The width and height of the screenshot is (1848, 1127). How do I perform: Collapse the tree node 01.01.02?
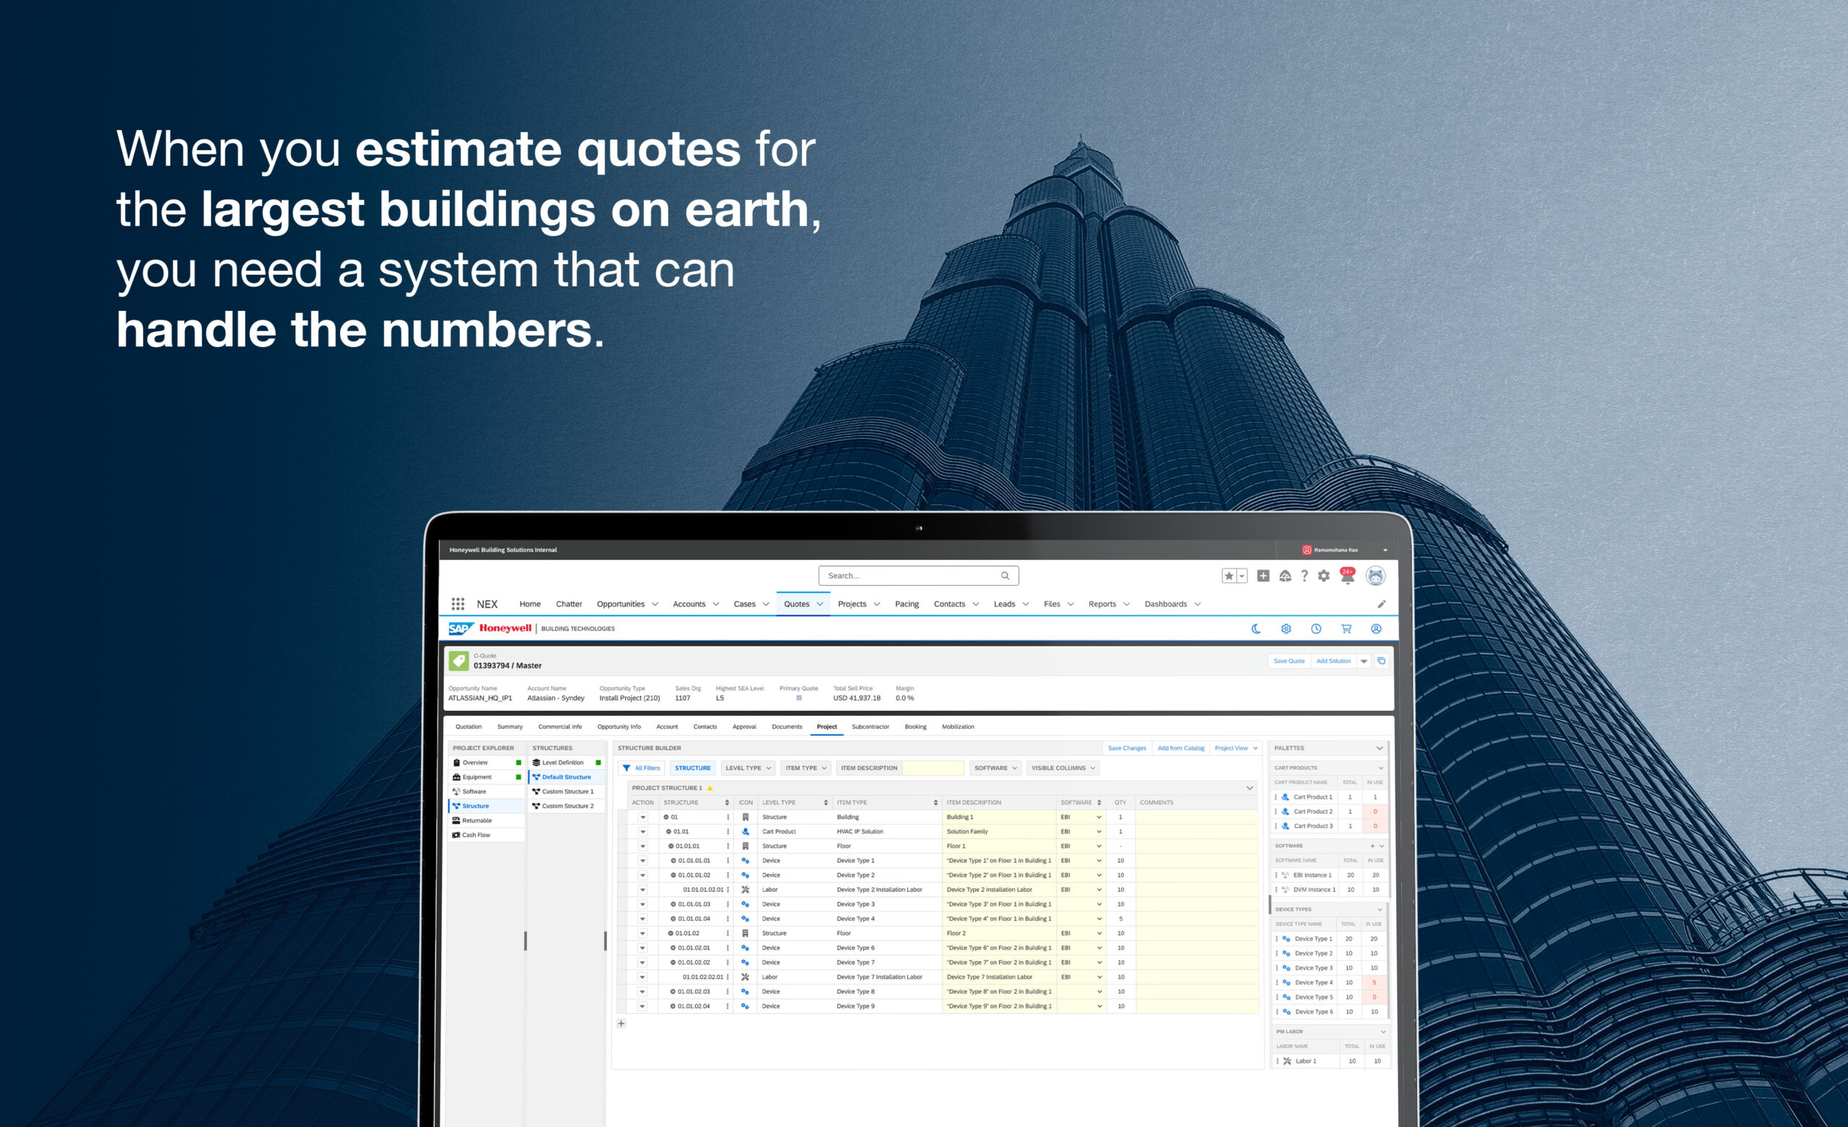(671, 934)
